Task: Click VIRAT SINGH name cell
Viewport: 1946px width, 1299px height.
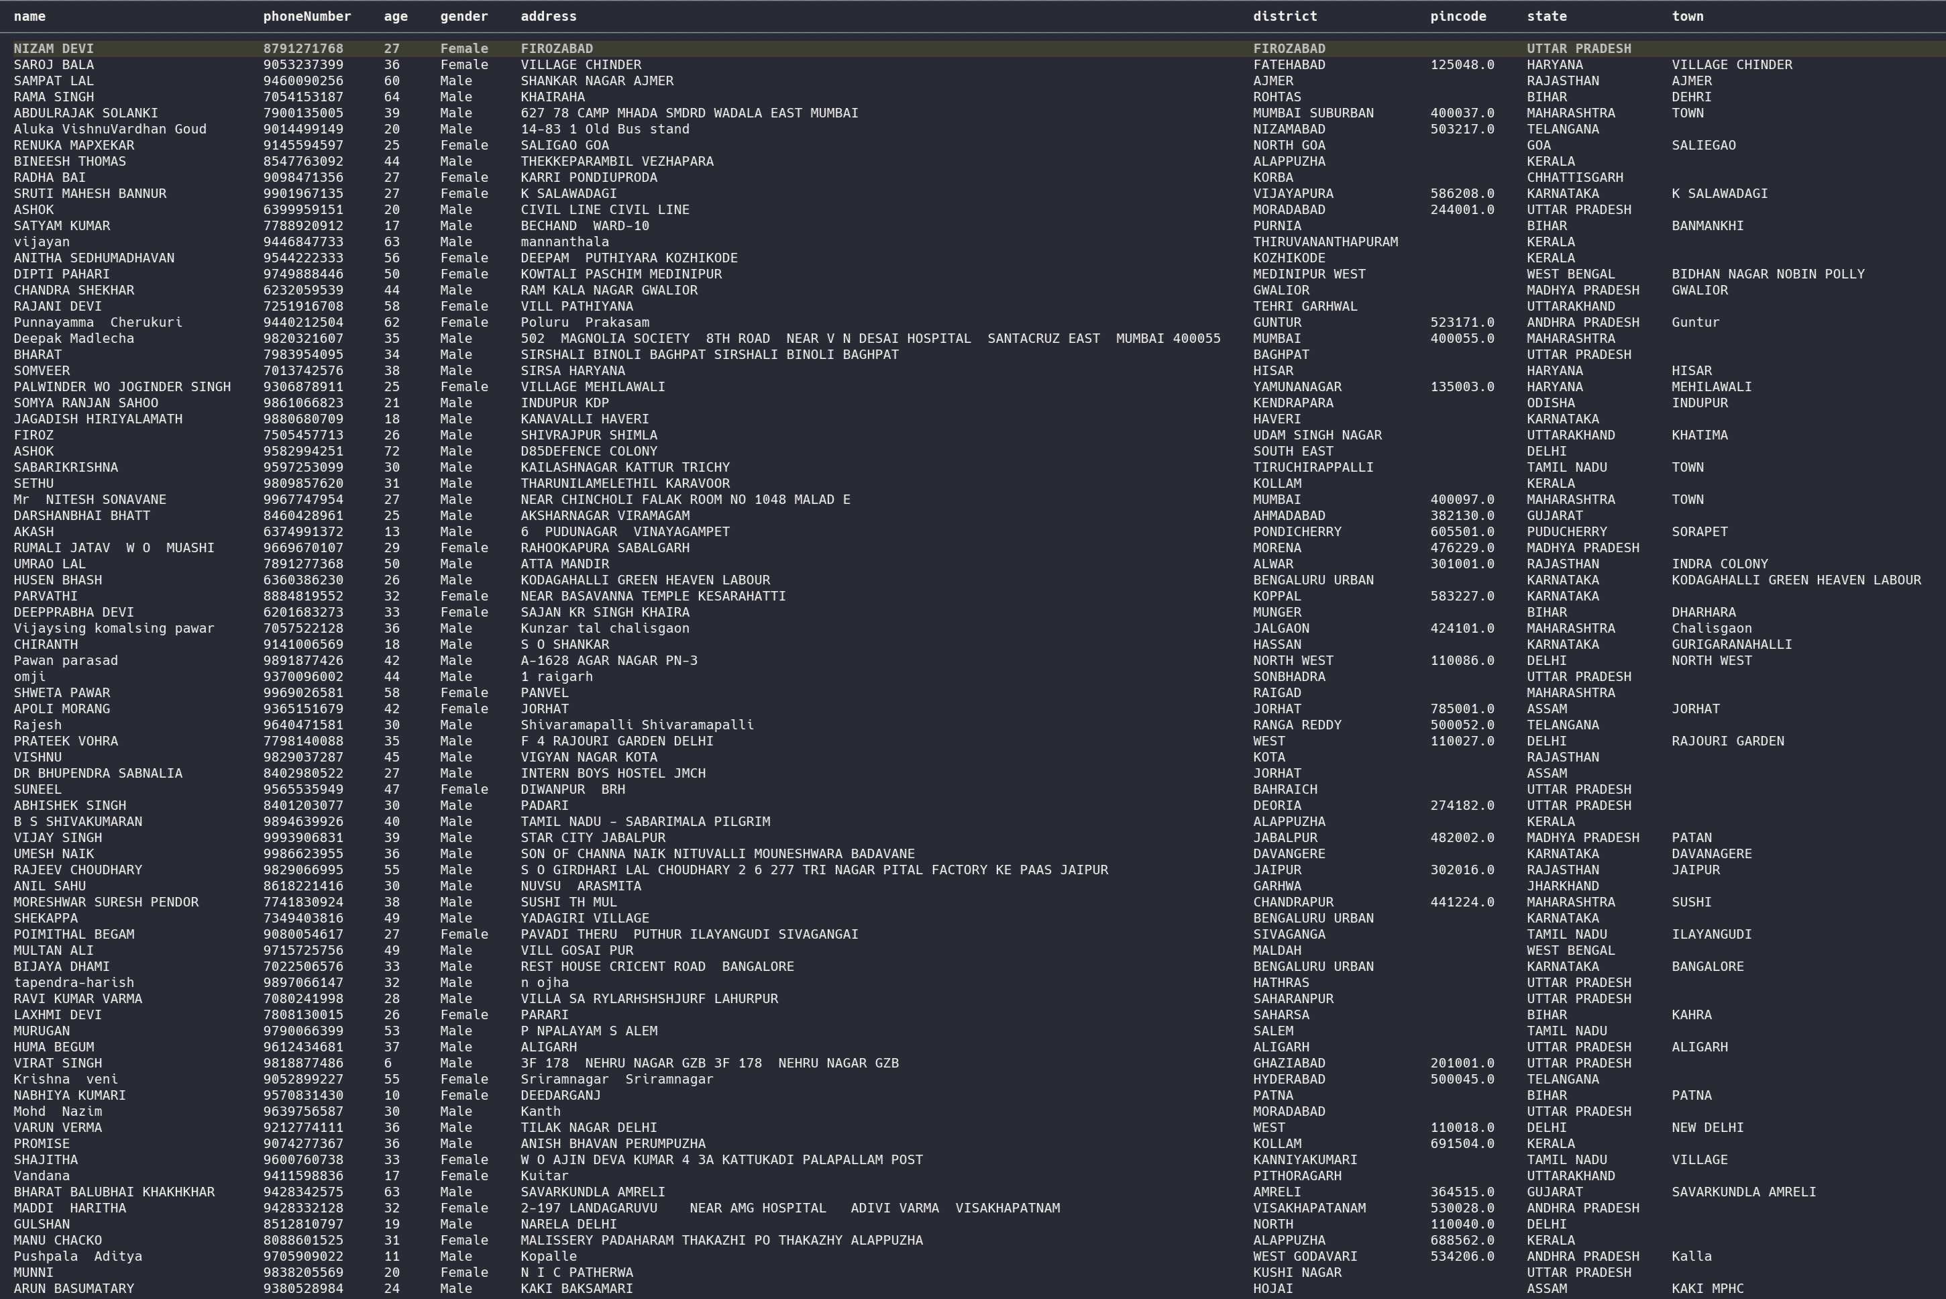Action: [58, 1063]
